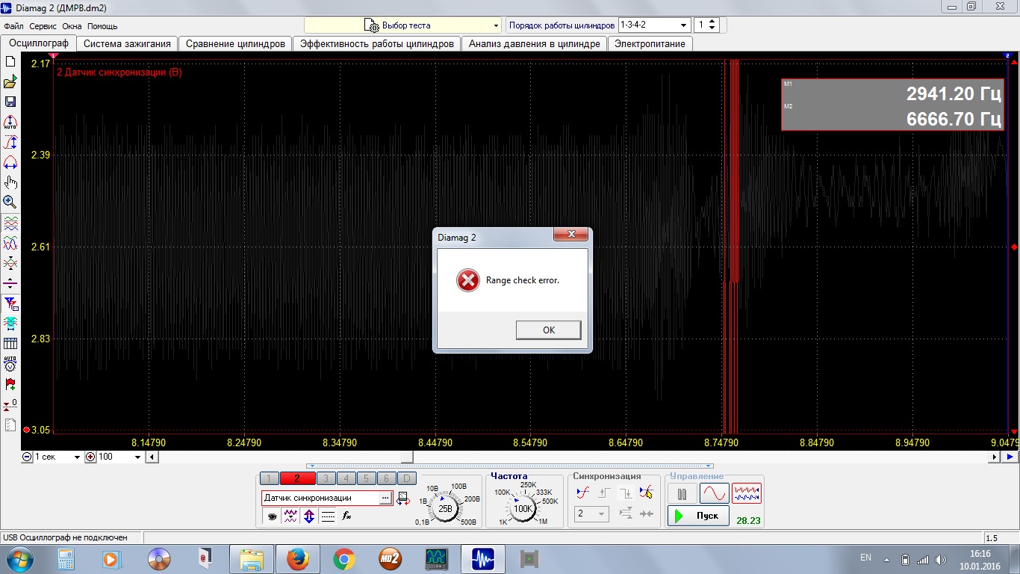1020x574 pixels.
Task: Open the 100 zoom value dropdown
Action: [x=119, y=457]
